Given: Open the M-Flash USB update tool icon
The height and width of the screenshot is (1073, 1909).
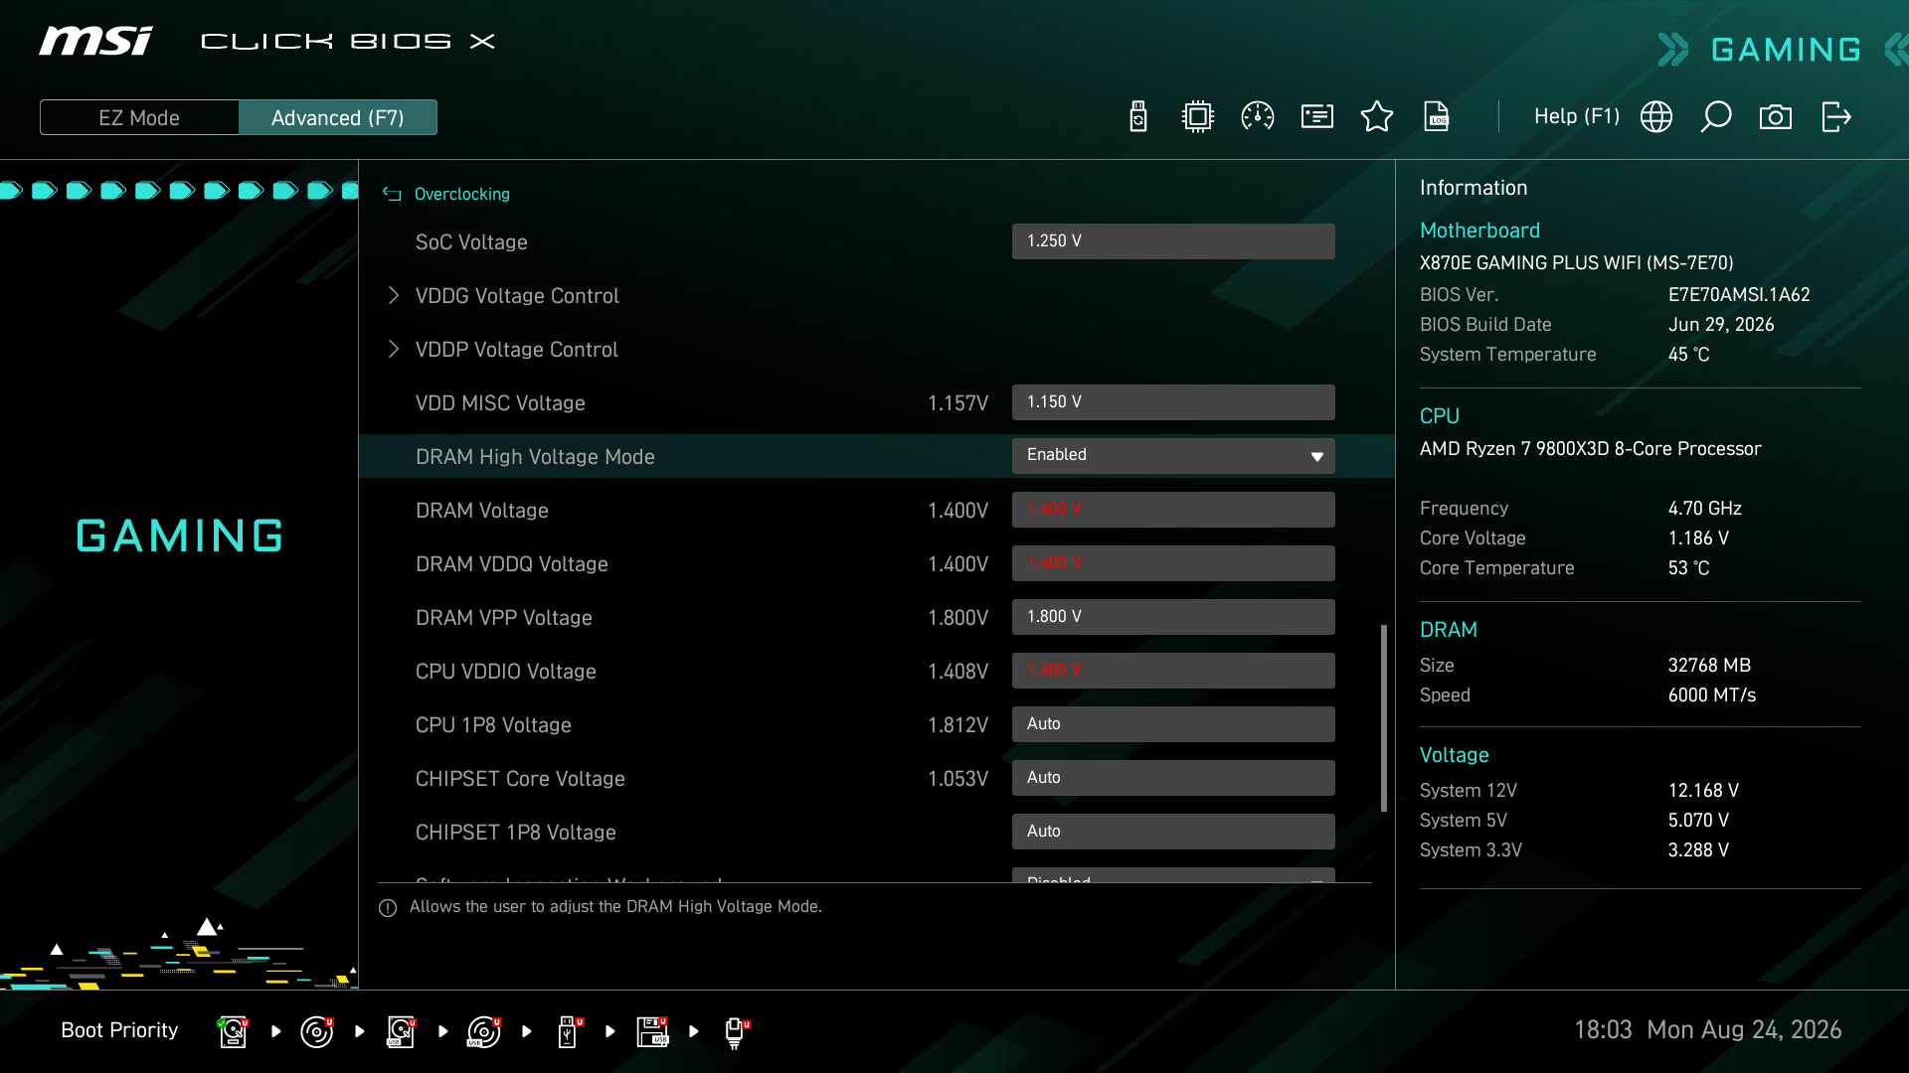Looking at the screenshot, I should click(1138, 117).
